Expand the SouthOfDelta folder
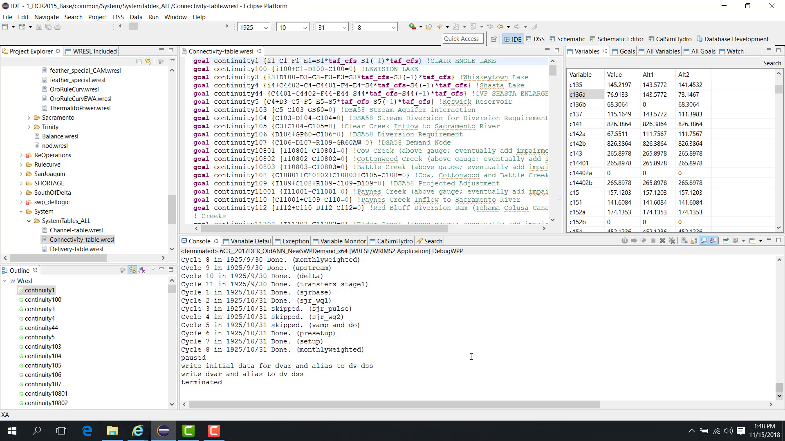Image resolution: width=785 pixels, height=441 pixels. [x=21, y=193]
